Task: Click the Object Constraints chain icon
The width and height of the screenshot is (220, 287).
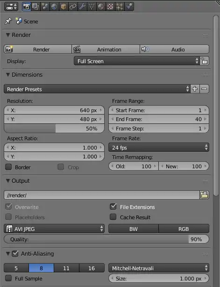Action: coord(73,7)
